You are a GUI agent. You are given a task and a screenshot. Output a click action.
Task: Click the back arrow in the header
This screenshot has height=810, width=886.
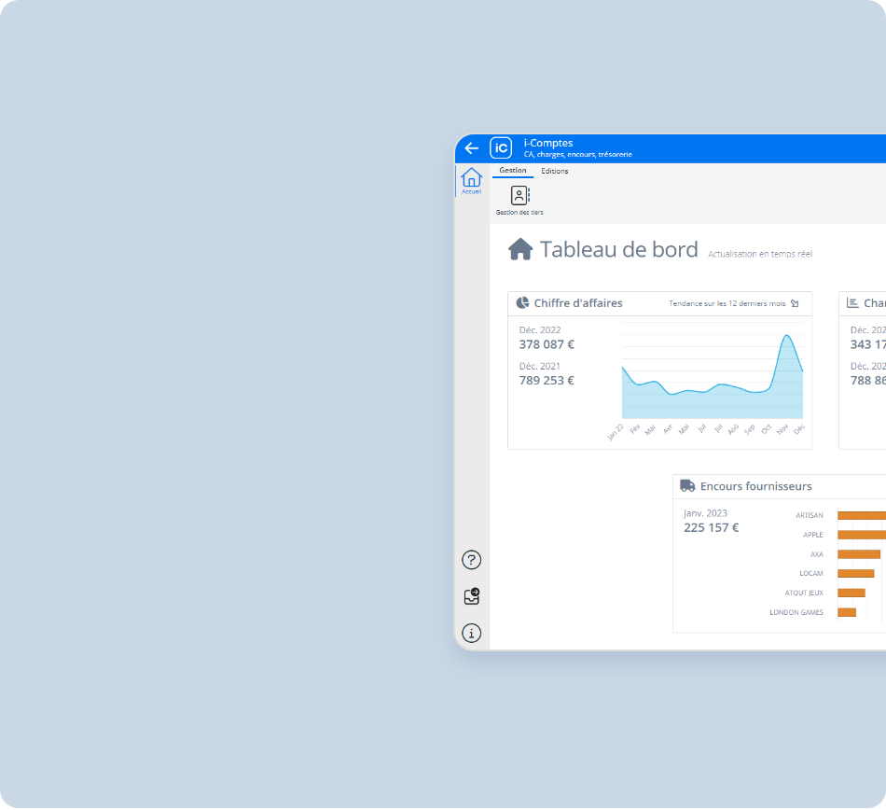(472, 148)
